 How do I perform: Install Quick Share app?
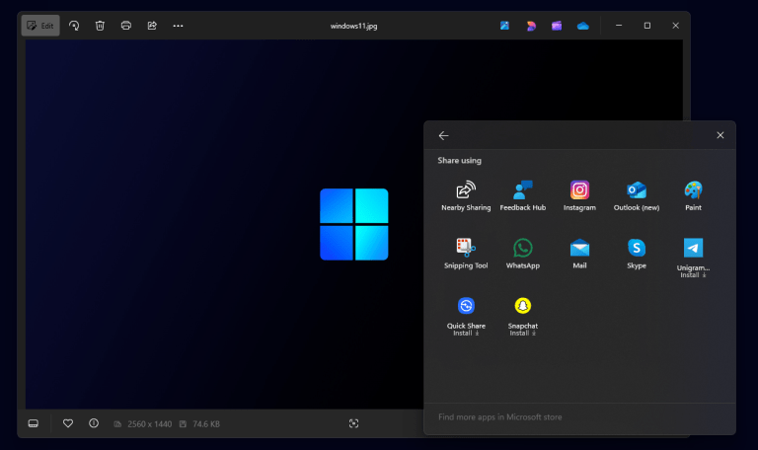466,316
